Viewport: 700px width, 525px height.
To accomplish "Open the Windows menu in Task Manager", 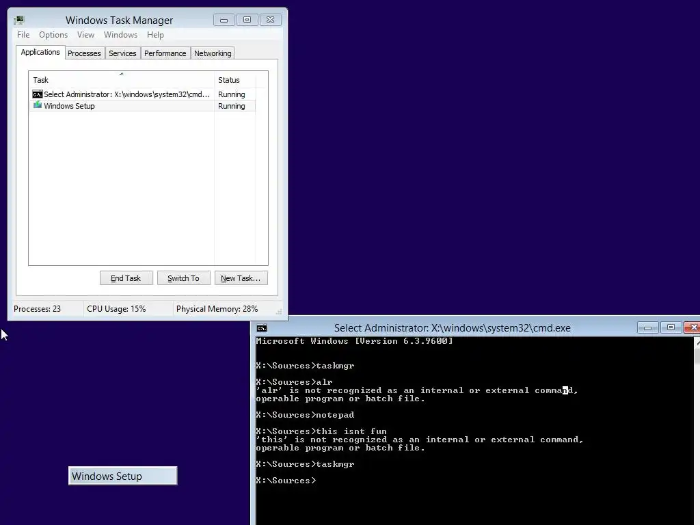I will click(120, 35).
